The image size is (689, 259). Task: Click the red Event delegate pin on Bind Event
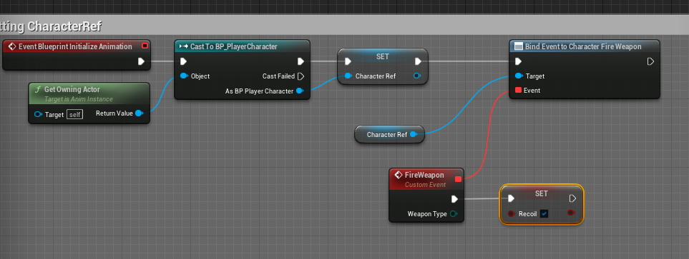518,91
